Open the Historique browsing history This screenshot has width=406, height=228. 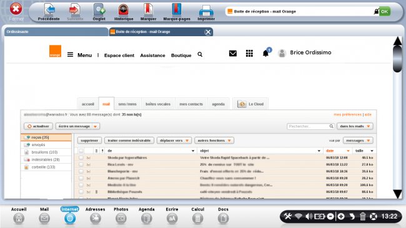(x=124, y=12)
